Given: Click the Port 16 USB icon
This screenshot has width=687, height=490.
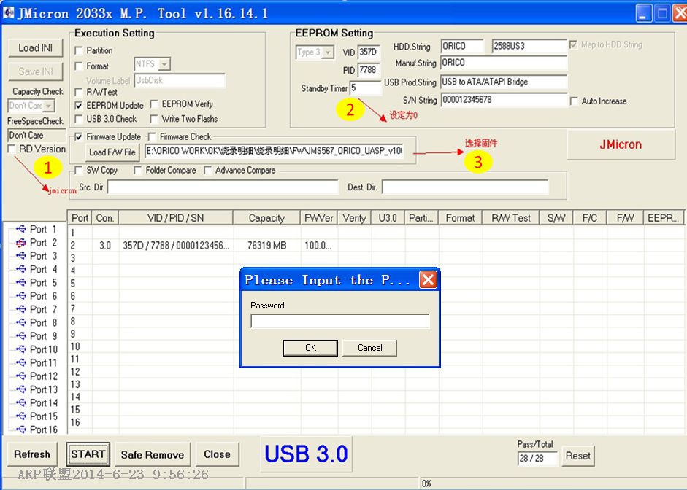Looking at the screenshot, I should [x=20, y=429].
